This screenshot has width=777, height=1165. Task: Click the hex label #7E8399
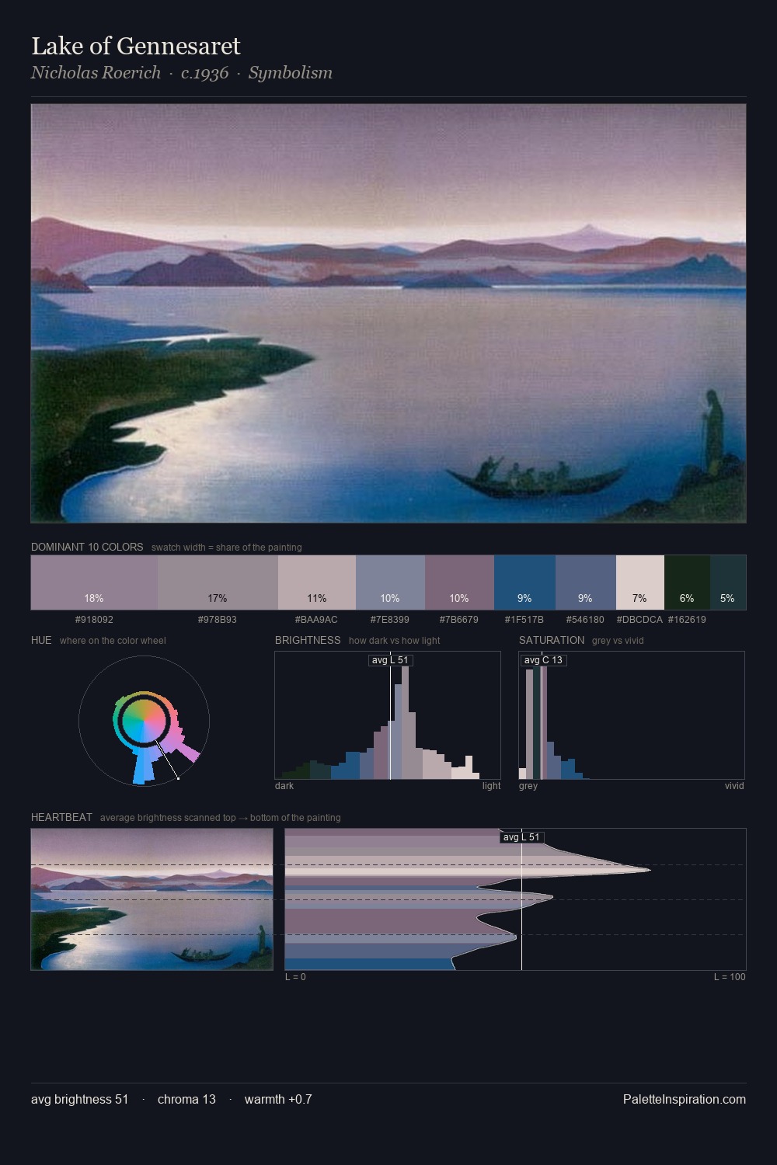390,620
